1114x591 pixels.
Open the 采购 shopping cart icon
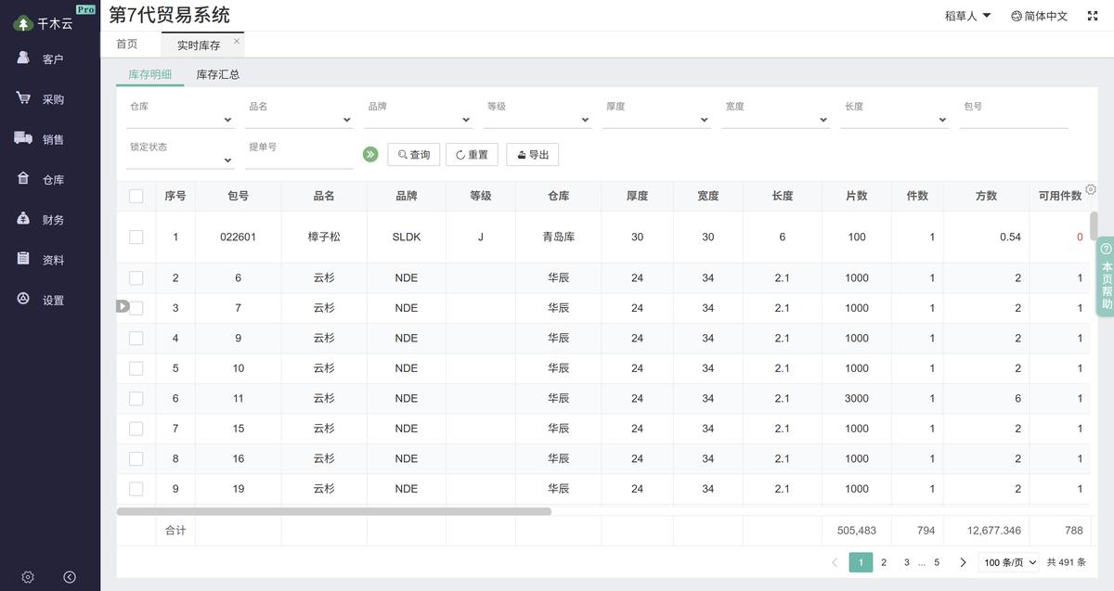(24, 98)
